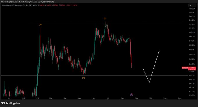Click the 9.400% price axis label

pos(192,20)
